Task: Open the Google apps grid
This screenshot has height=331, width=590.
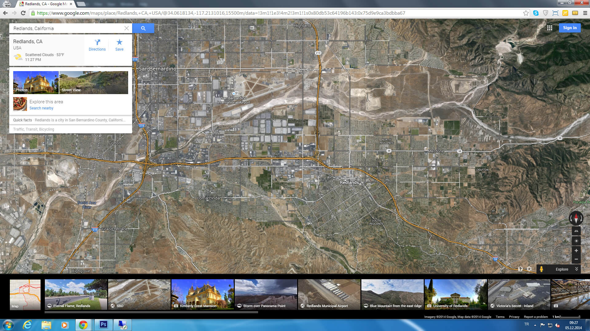Action: pos(550,28)
